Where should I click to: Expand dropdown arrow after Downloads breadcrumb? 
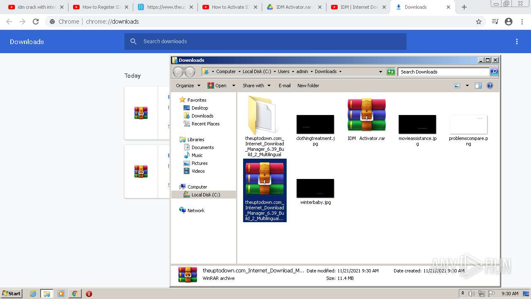tap(340, 71)
